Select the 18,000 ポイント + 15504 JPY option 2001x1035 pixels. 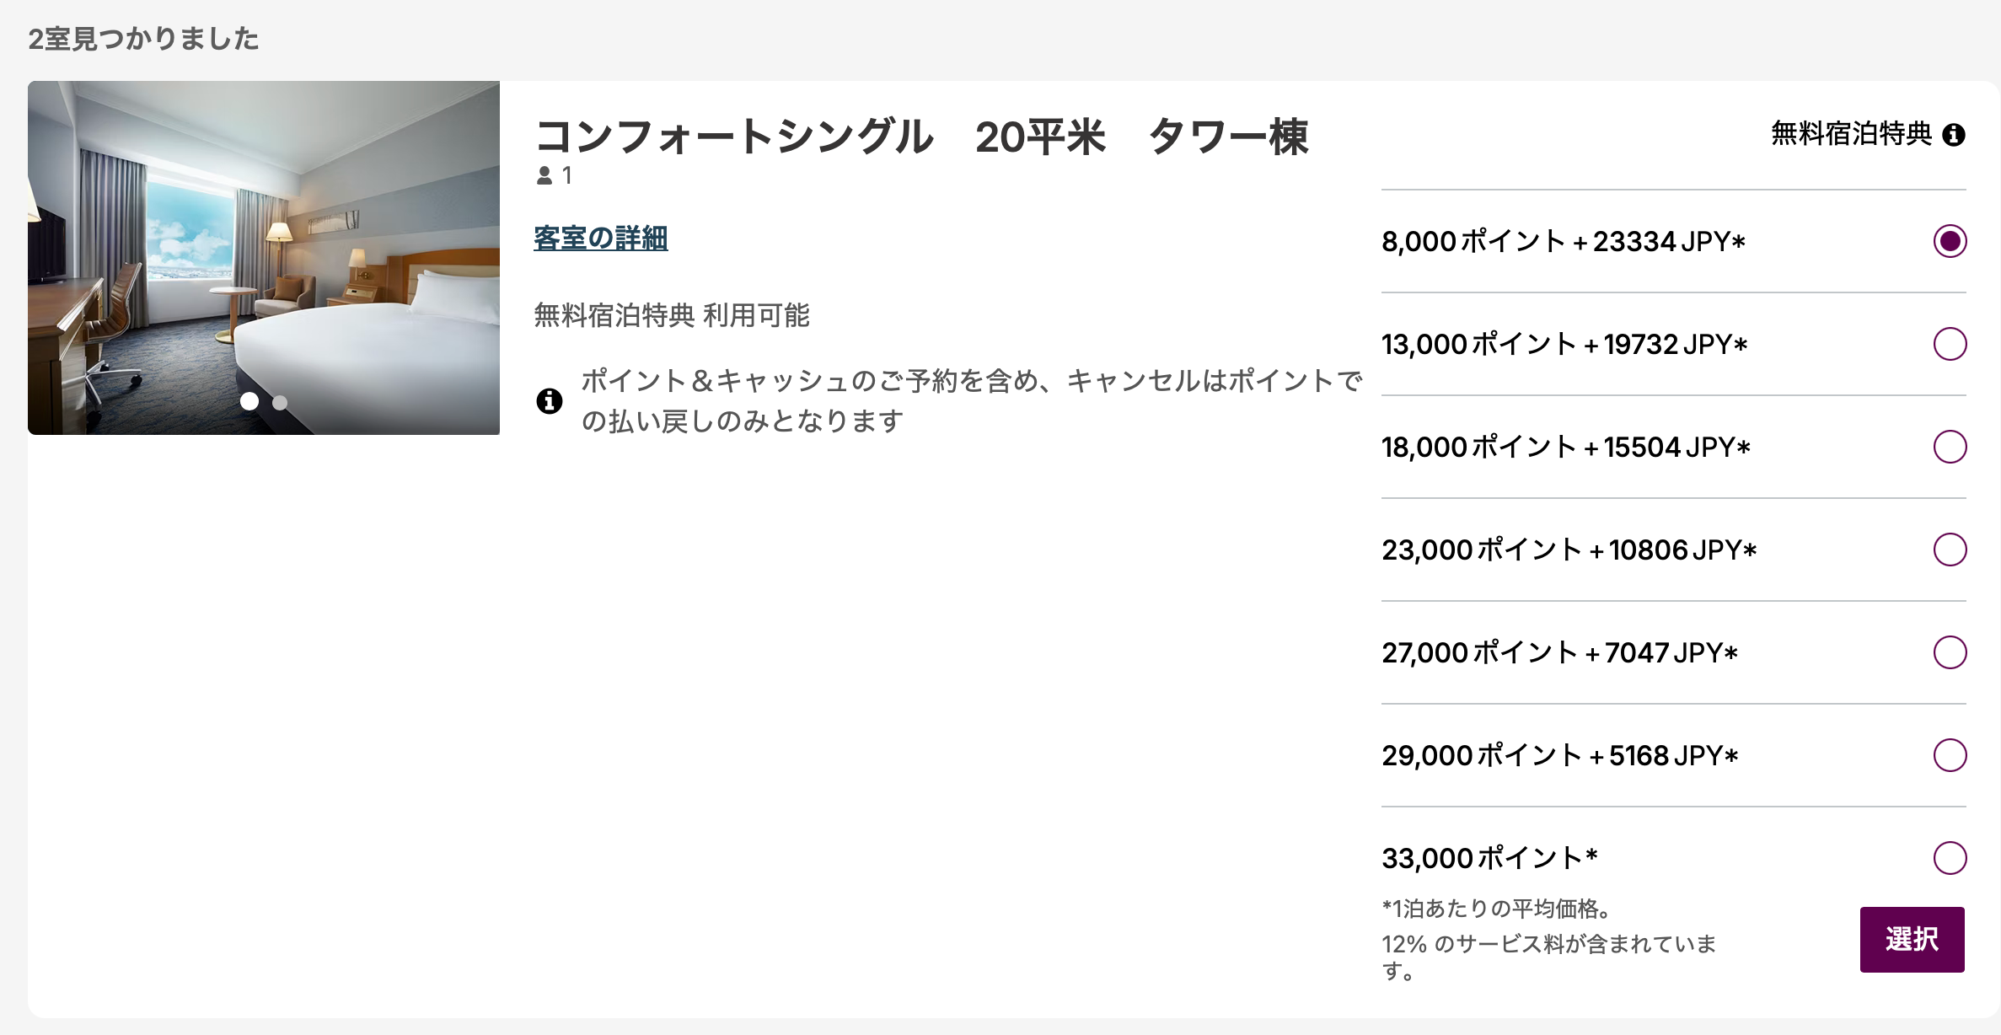(x=1950, y=447)
